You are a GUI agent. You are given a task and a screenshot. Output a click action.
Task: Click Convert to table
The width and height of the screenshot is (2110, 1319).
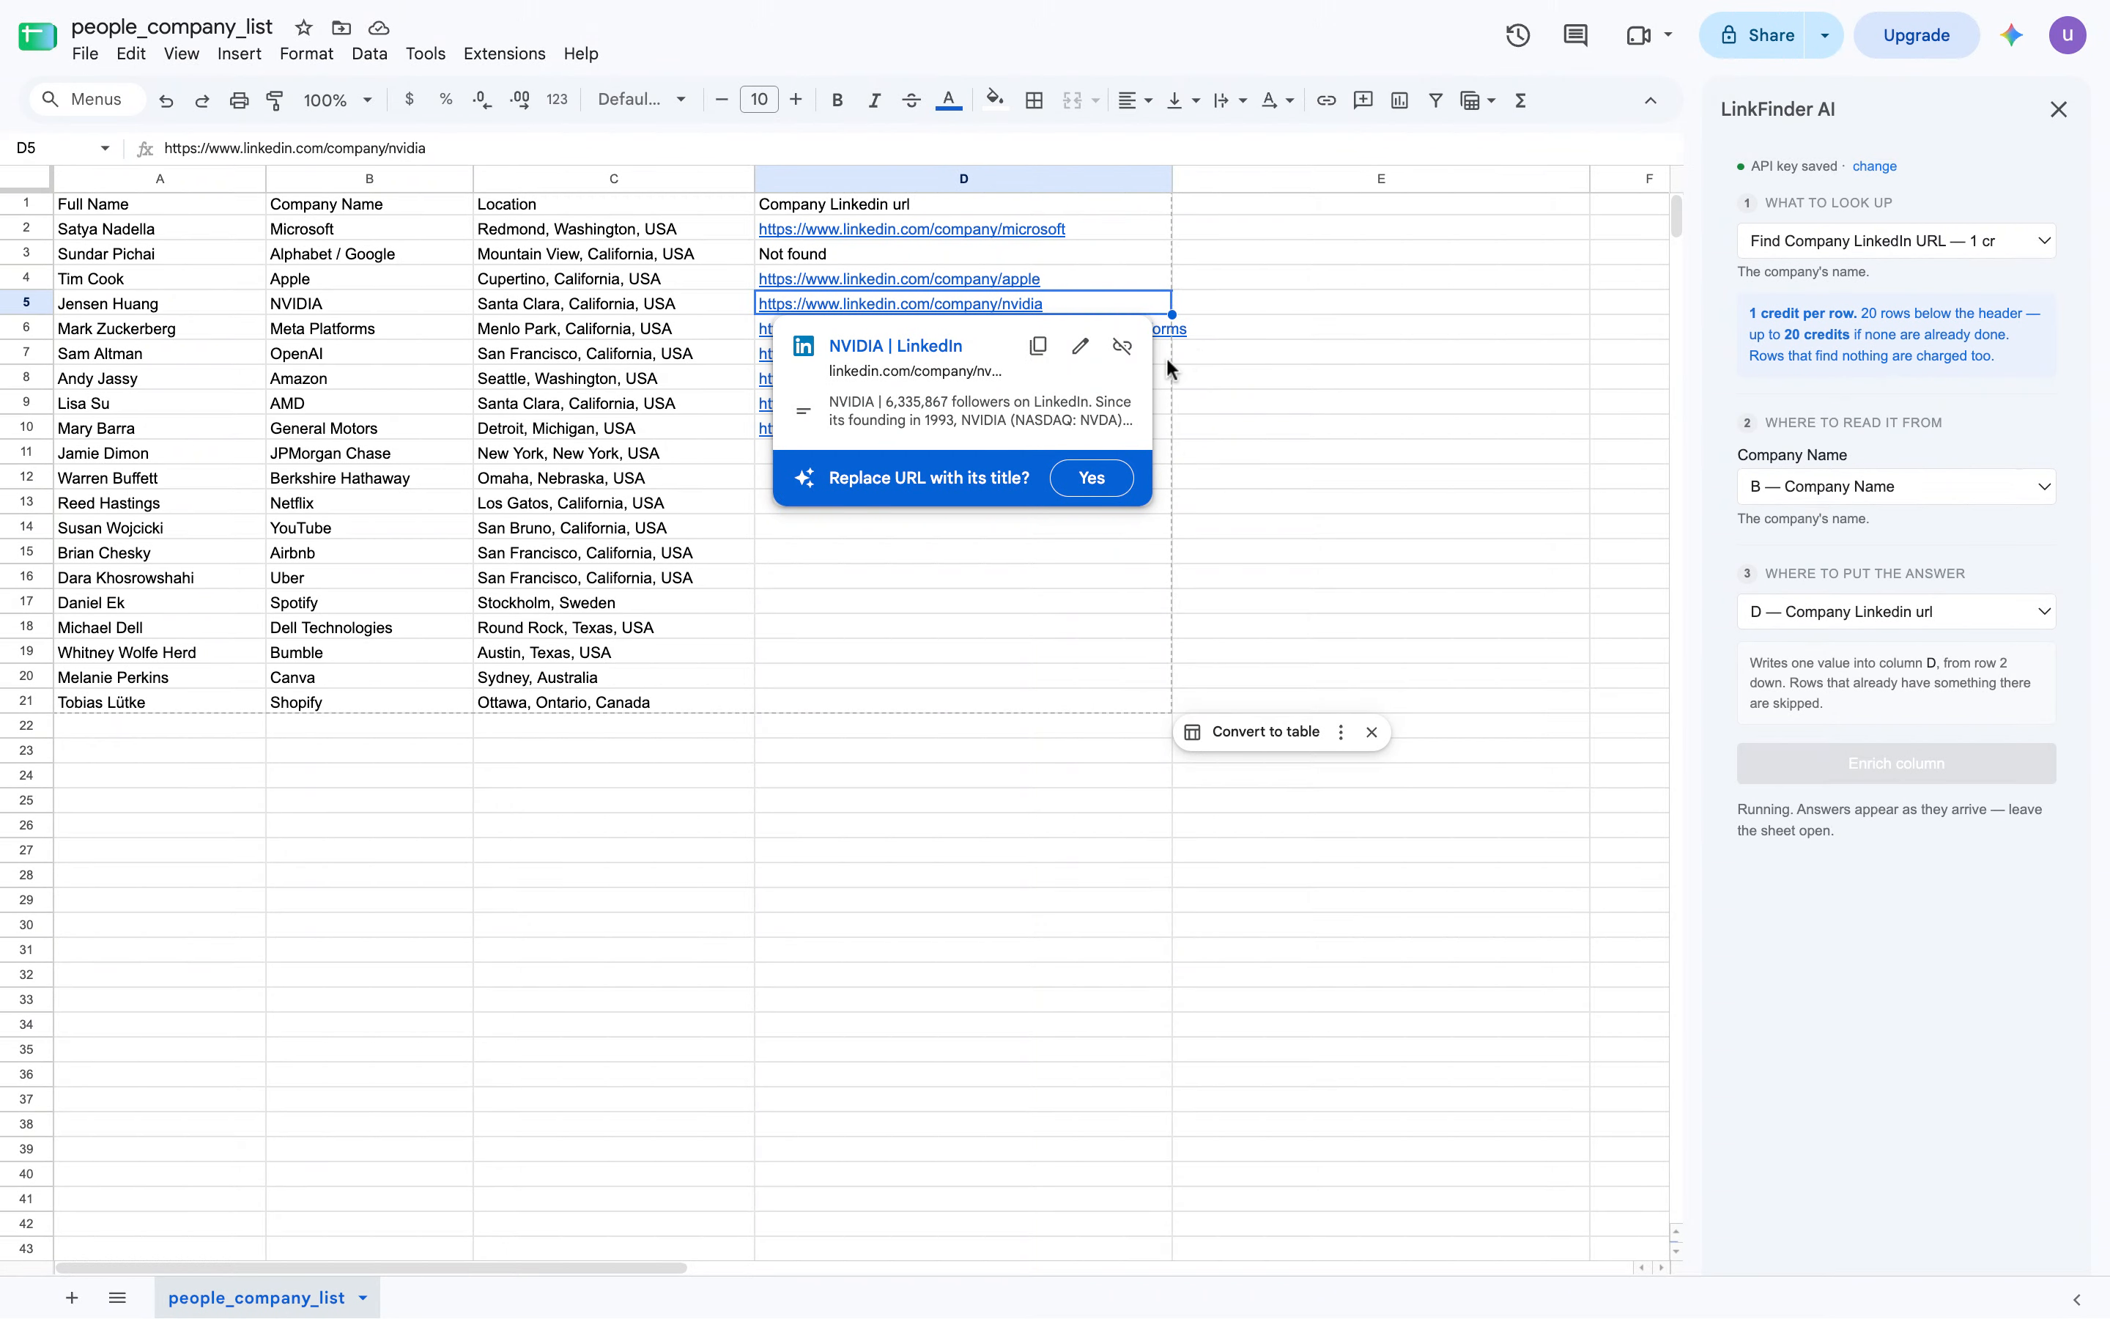(1265, 732)
